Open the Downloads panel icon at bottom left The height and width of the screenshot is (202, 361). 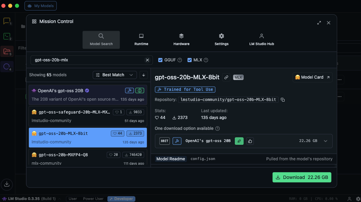point(7,184)
